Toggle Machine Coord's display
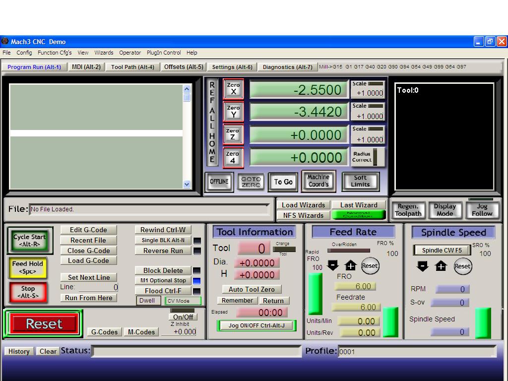The width and height of the screenshot is (508, 381). click(318, 181)
